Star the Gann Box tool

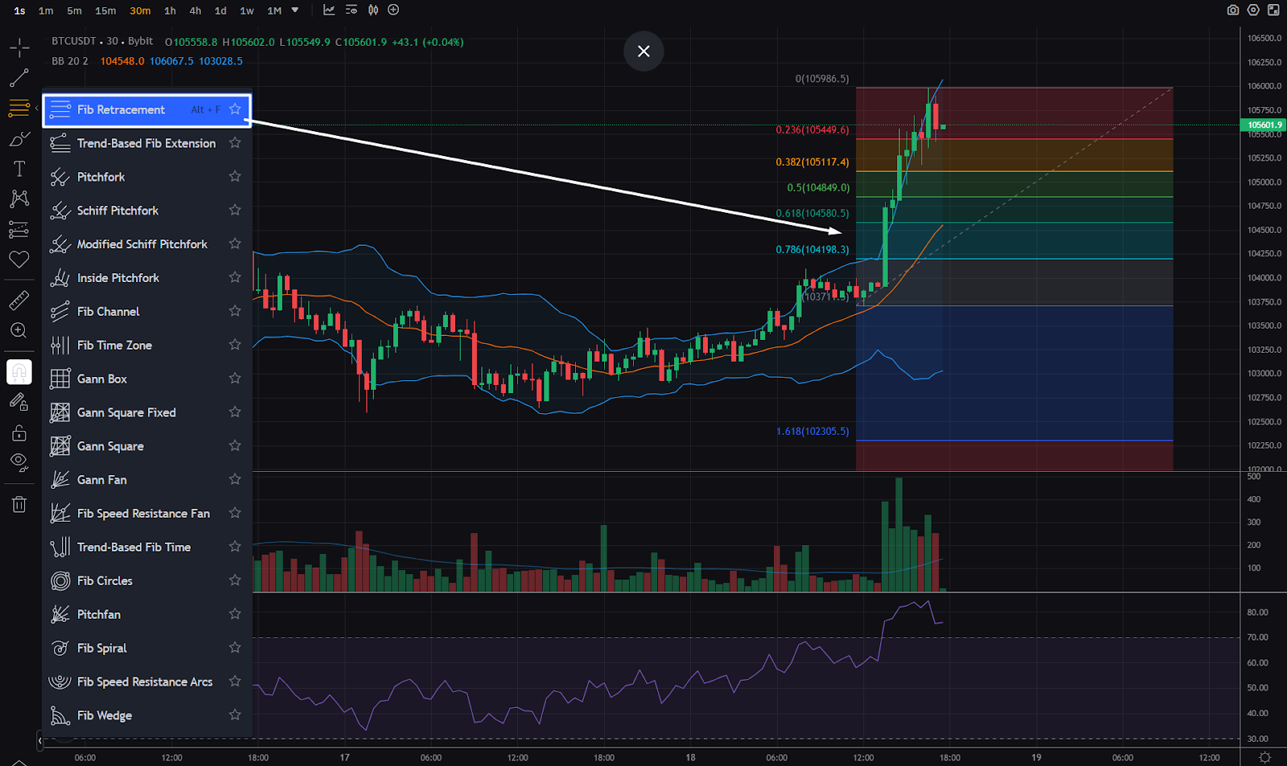(235, 379)
